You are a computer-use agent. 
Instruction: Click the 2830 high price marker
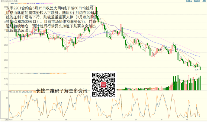[x=91, y=6]
